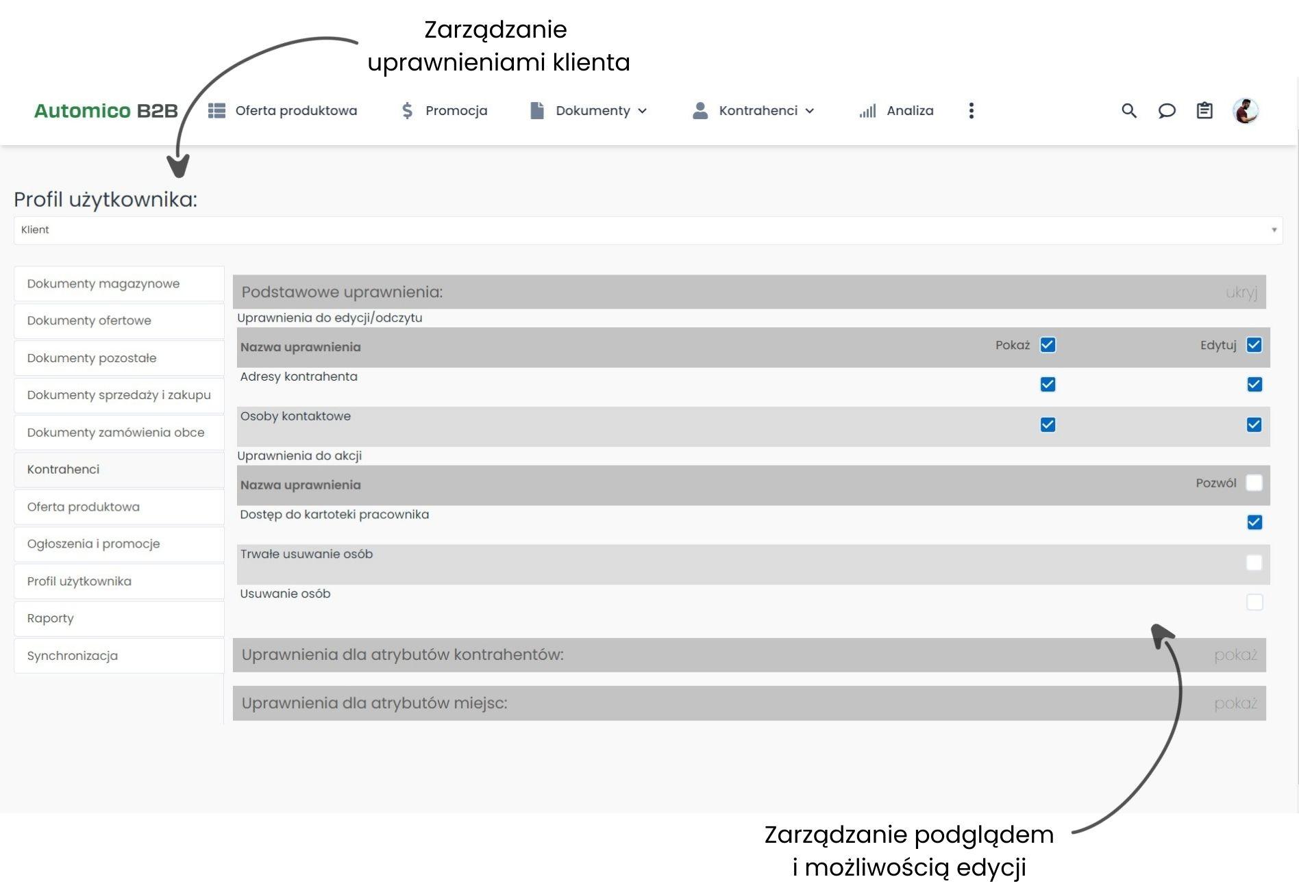Click ukryj to hide Podstawowe uprawnienia

pos(1241,293)
